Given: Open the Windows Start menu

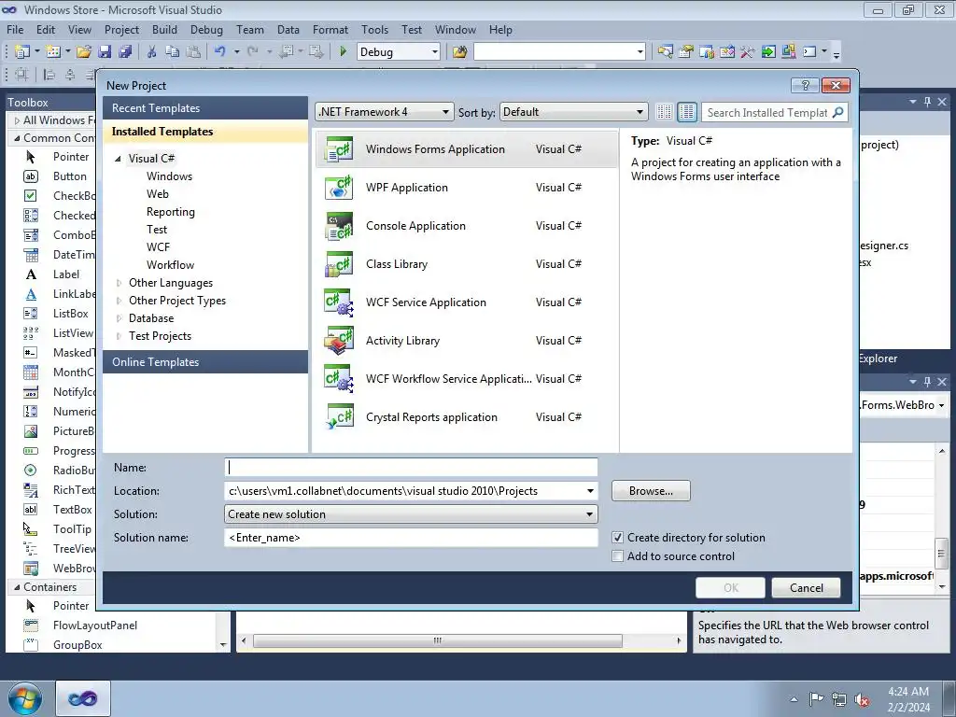Looking at the screenshot, I should point(25,698).
